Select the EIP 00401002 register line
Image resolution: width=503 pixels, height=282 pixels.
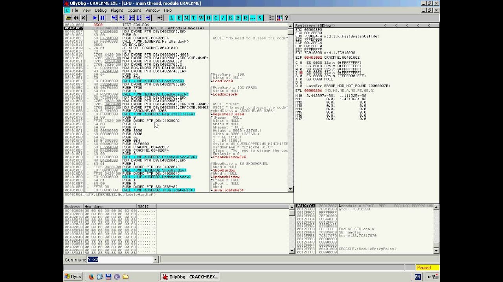point(327,58)
